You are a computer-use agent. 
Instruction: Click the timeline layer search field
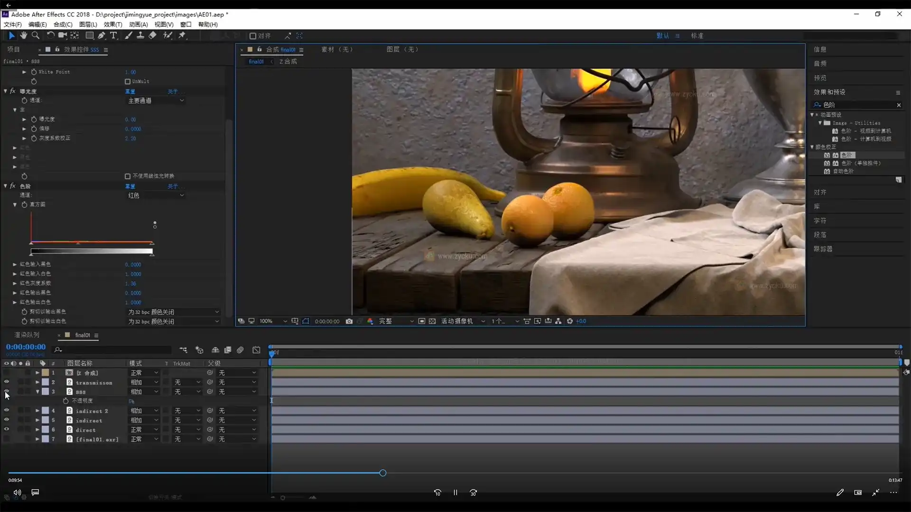(114, 350)
